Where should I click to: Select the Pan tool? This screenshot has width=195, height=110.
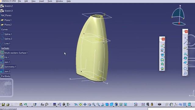coord(85,105)
